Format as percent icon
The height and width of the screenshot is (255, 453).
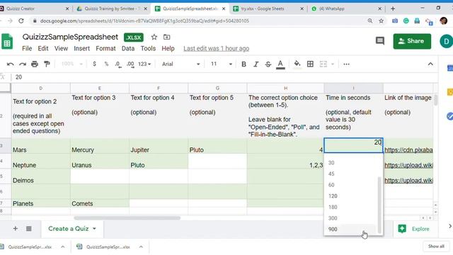(106, 64)
